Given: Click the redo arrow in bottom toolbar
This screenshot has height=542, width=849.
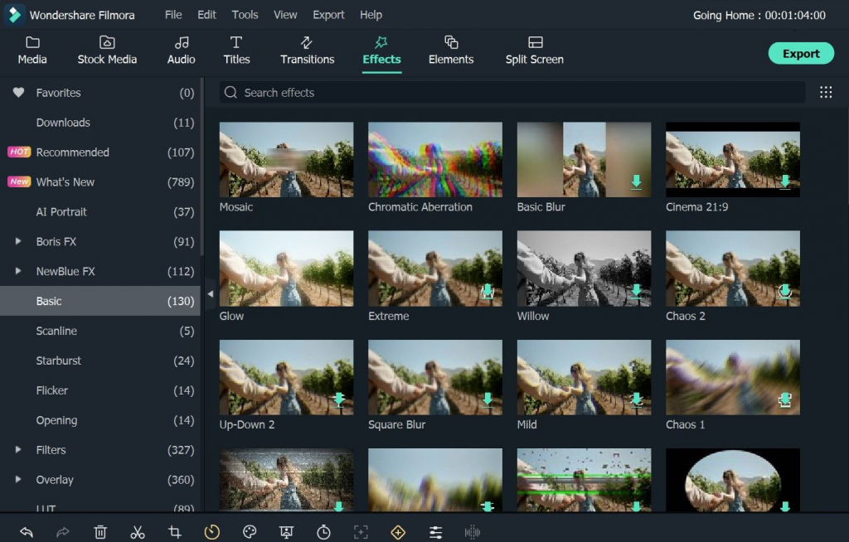Looking at the screenshot, I should 63,532.
